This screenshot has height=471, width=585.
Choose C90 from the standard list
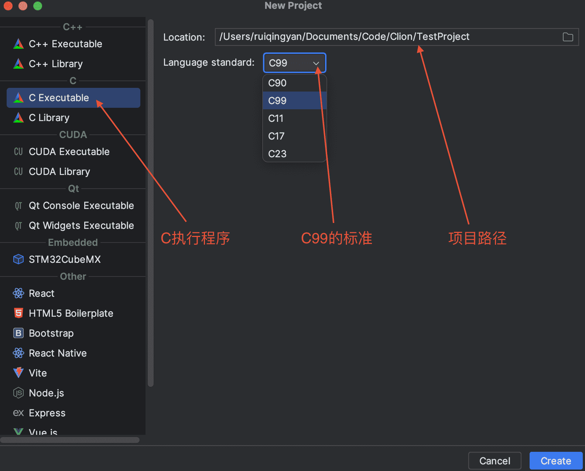294,83
